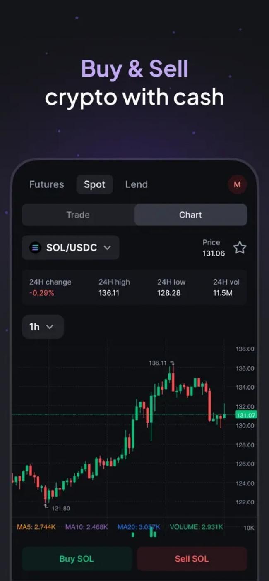Select the MA20 indicator label

tap(138, 527)
